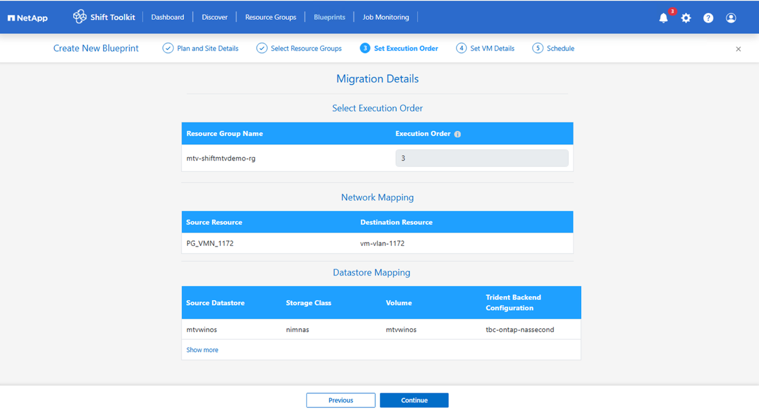Select the Blueprints tab

tap(329, 17)
